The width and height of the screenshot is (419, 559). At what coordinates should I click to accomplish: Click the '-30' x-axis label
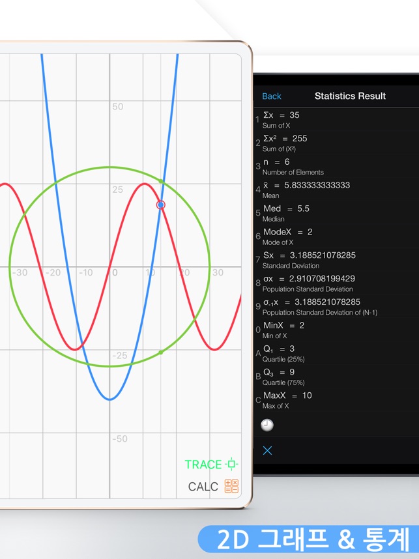click(20, 272)
